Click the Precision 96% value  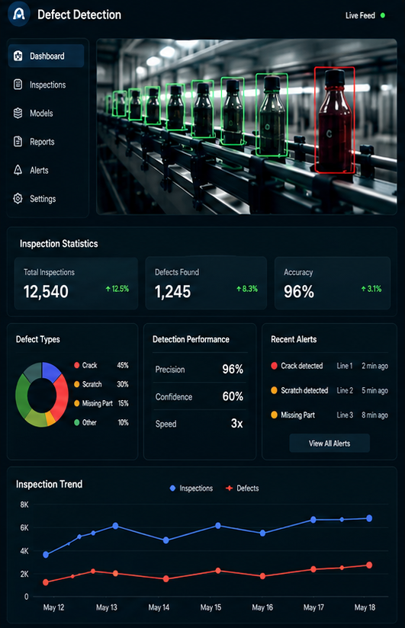233,369
